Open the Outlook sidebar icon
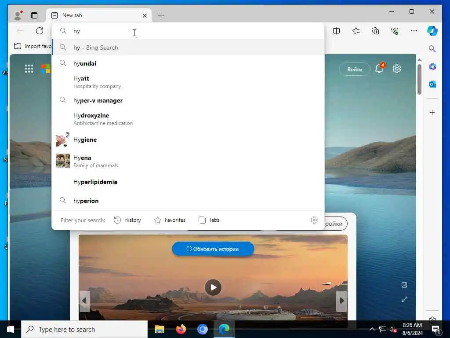Image resolution: width=450 pixels, height=338 pixels. (432, 84)
